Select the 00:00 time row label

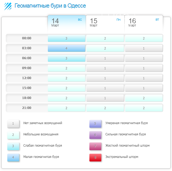pyautogui.click(x=27, y=38)
